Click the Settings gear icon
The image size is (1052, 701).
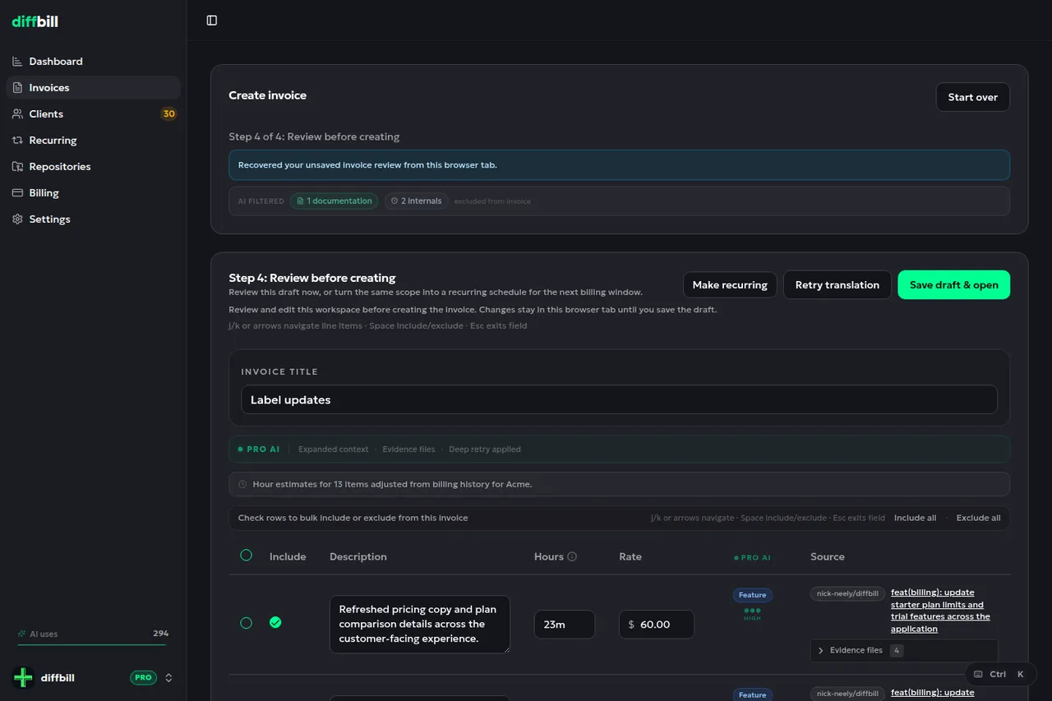[x=17, y=219]
